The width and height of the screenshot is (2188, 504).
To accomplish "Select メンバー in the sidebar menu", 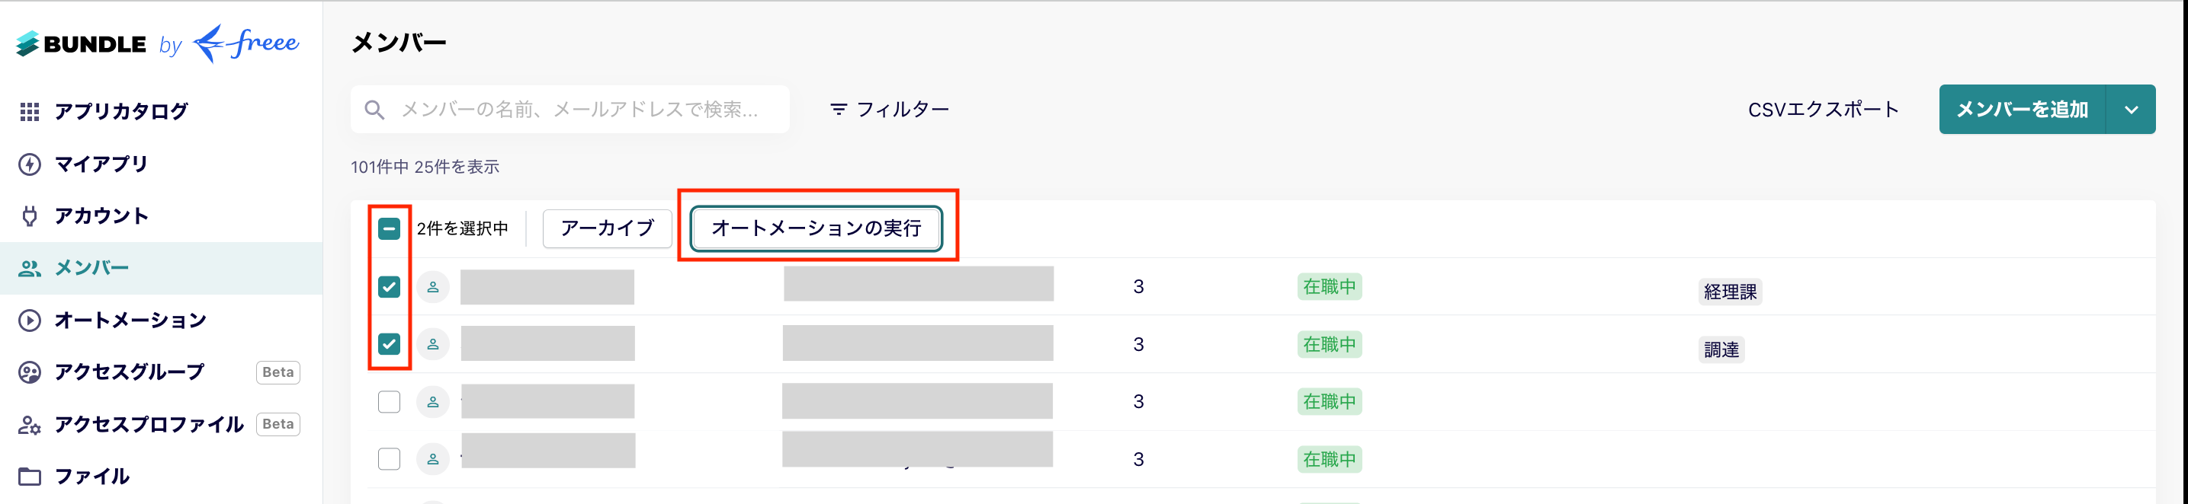I will 162,268.
